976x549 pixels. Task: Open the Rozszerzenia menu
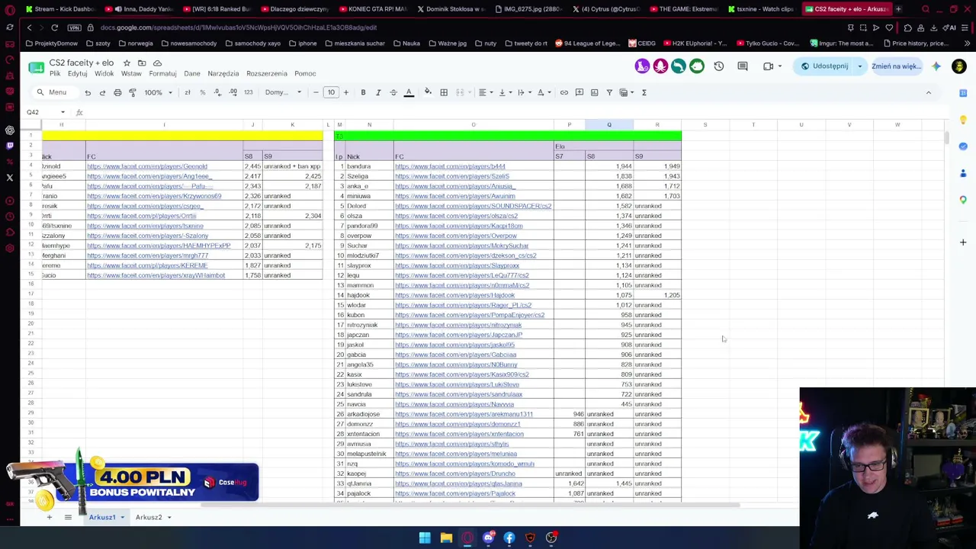tap(267, 74)
